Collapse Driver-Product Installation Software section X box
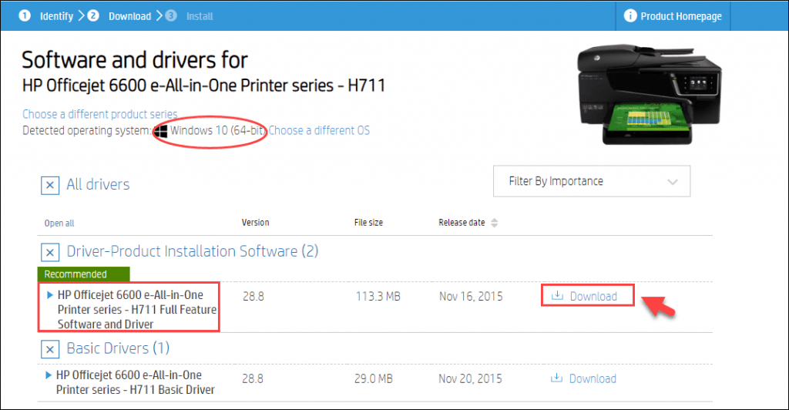 coord(50,252)
